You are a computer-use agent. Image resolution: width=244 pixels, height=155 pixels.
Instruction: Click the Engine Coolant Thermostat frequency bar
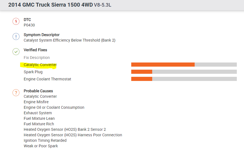point(184,79)
